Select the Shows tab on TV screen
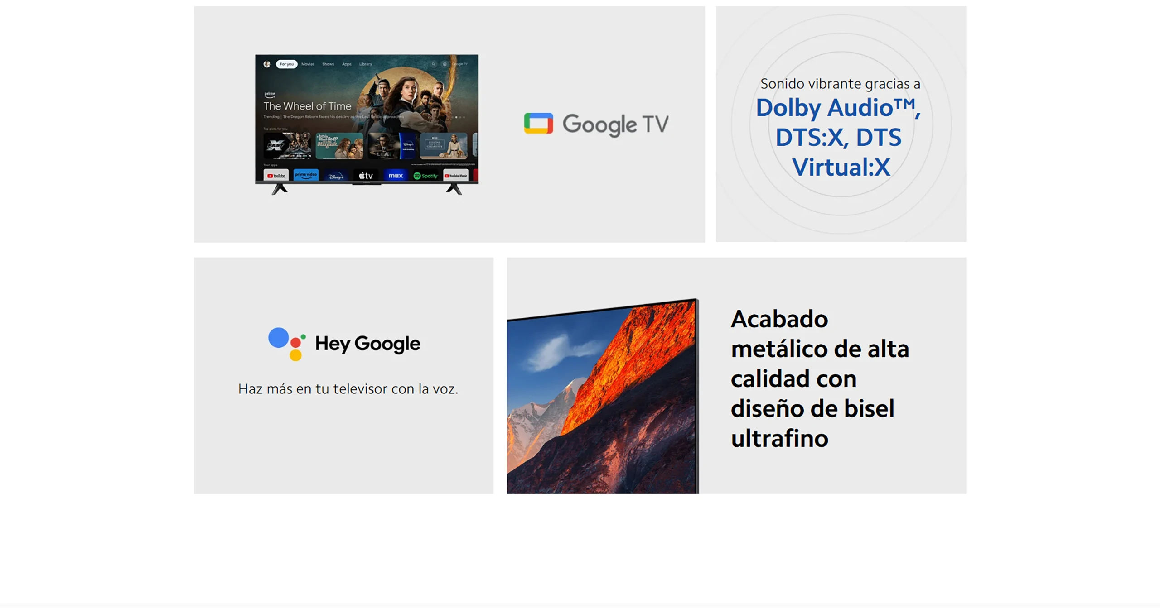The height and width of the screenshot is (608, 1160). (x=328, y=64)
